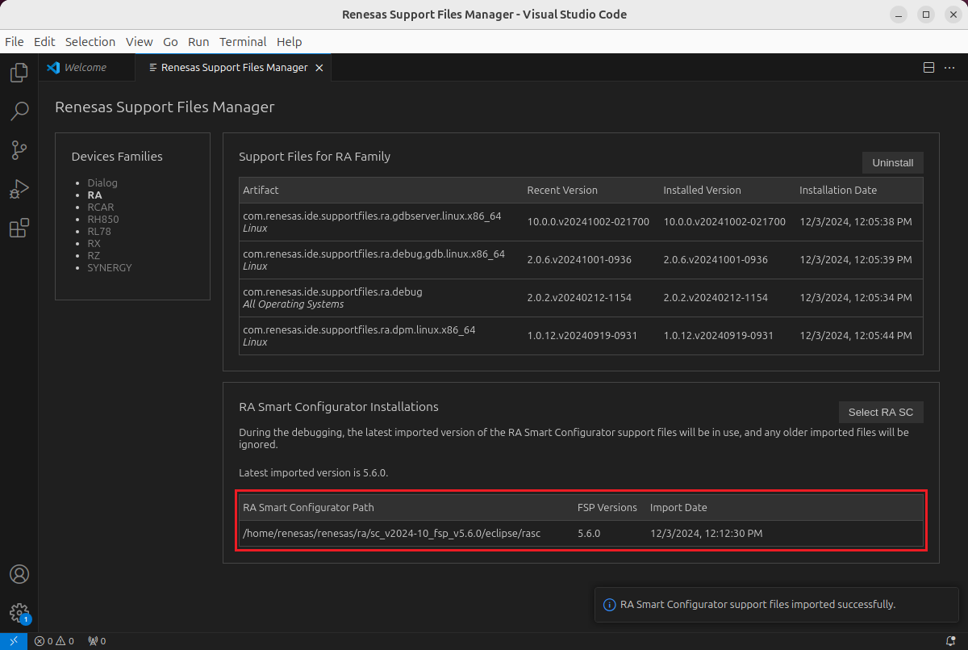Click the FSP Versions column header
The width and height of the screenshot is (968, 650).
point(607,508)
